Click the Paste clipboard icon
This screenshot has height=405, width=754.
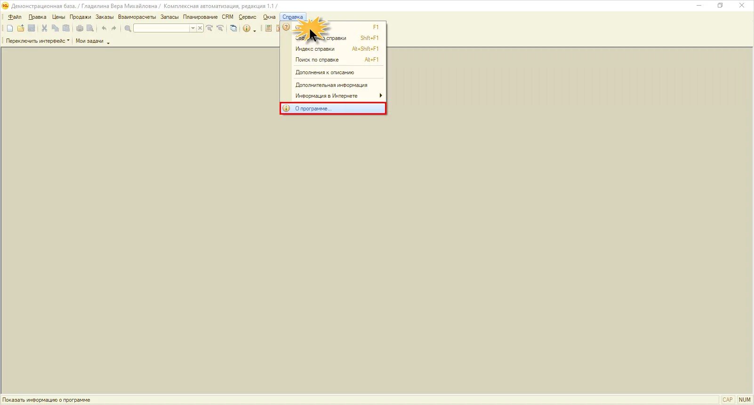(x=66, y=28)
